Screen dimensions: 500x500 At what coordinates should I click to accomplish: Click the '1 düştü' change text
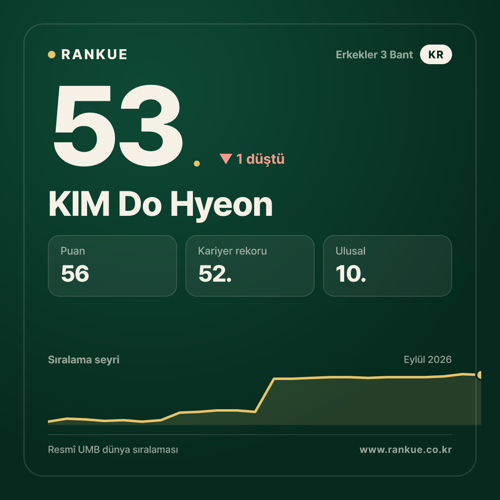[260, 159]
